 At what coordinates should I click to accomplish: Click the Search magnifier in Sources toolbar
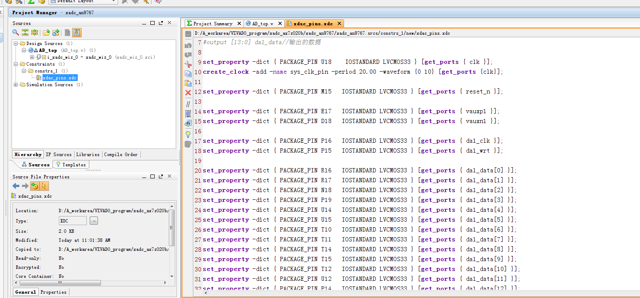(x=15, y=33)
